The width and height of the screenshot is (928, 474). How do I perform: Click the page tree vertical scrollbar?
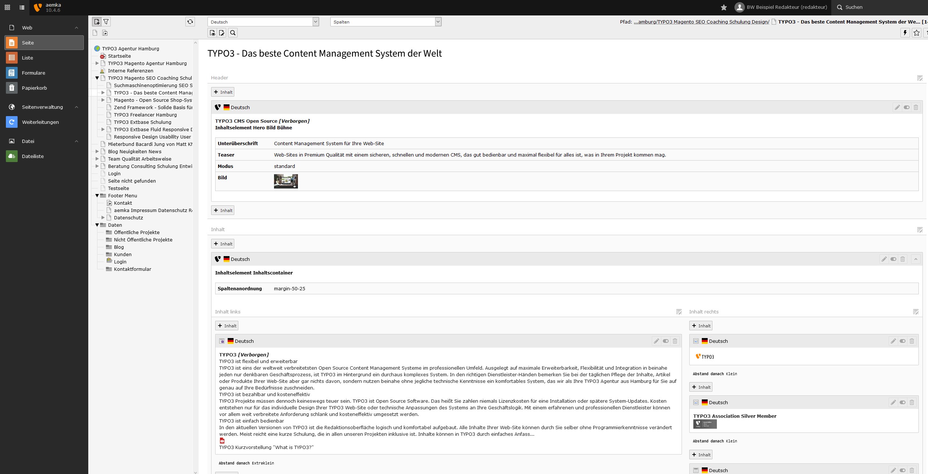click(x=195, y=257)
